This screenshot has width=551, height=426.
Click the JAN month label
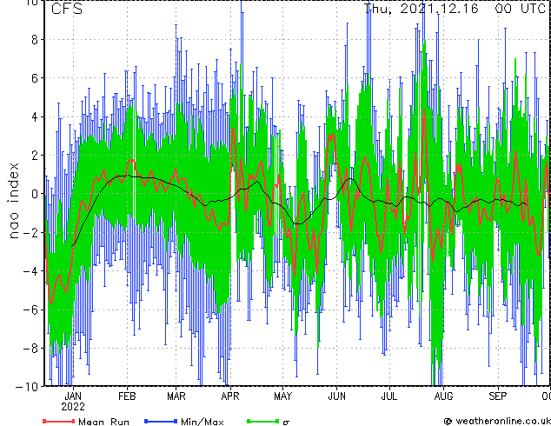tap(73, 396)
